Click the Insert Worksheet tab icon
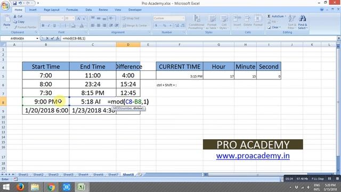The width and height of the screenshot is (341, 192). click(x=140, y=174)
